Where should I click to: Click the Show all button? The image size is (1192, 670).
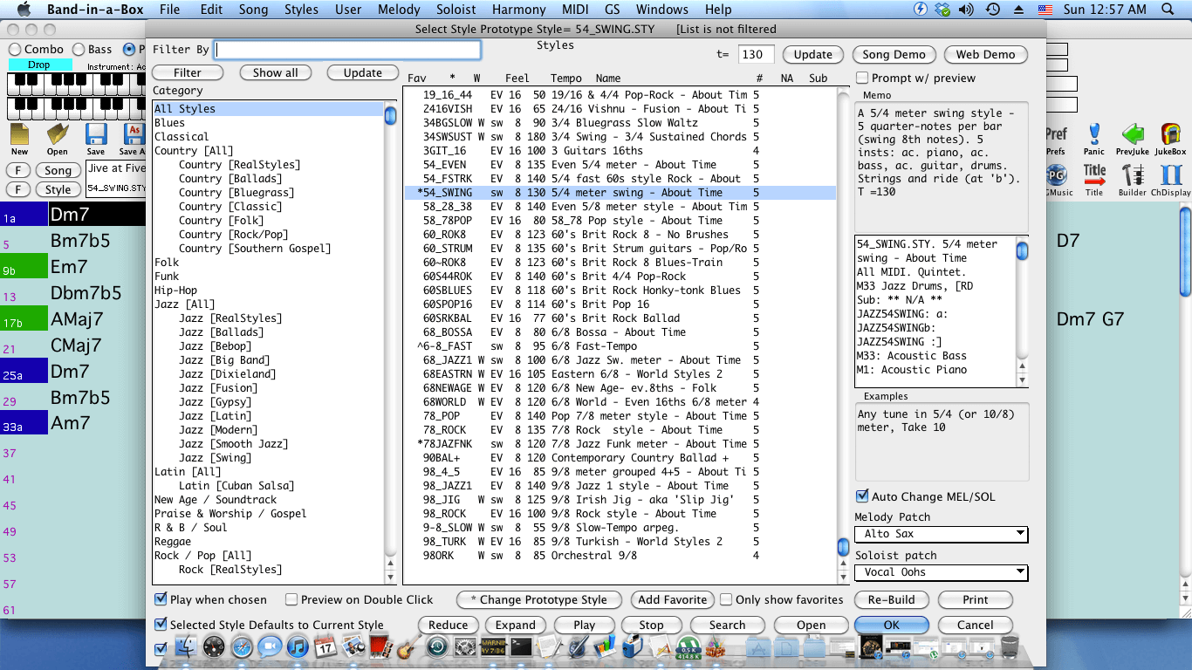[x=275, y=72]
